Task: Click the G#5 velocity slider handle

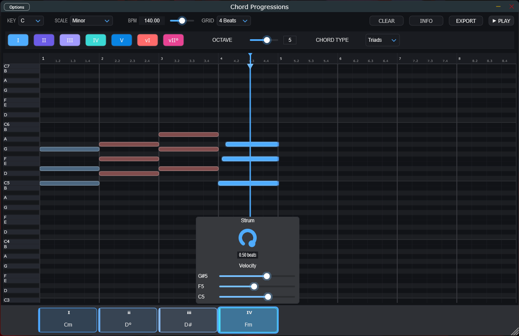Action: point(267,276)
